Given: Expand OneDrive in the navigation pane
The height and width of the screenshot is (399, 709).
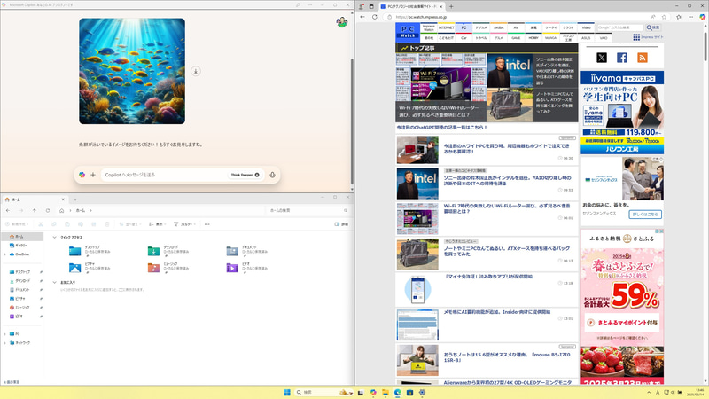Looking at the screenshot, I should (5, 254).
